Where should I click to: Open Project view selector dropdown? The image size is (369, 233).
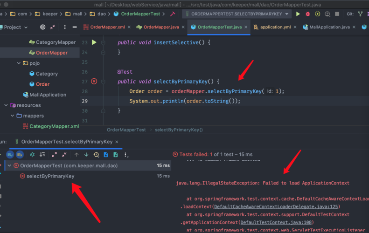click(26, 27)
